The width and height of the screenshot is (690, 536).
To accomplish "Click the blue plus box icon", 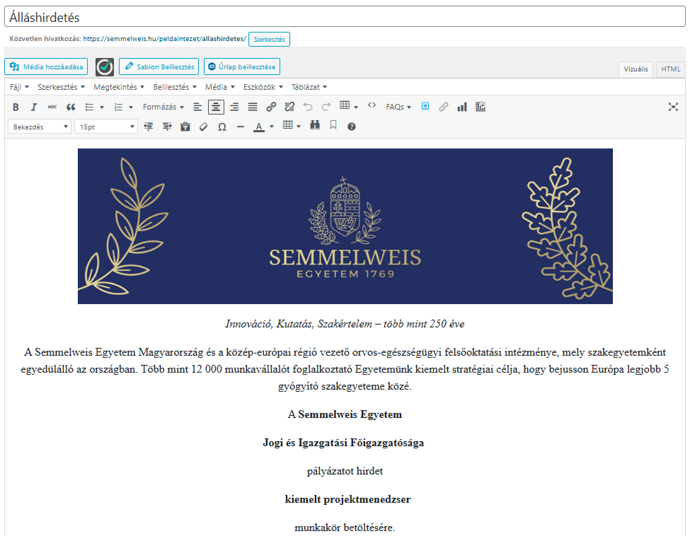I will 425,106.
